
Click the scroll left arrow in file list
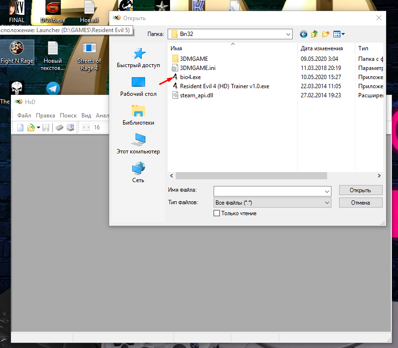click(171, 175)
